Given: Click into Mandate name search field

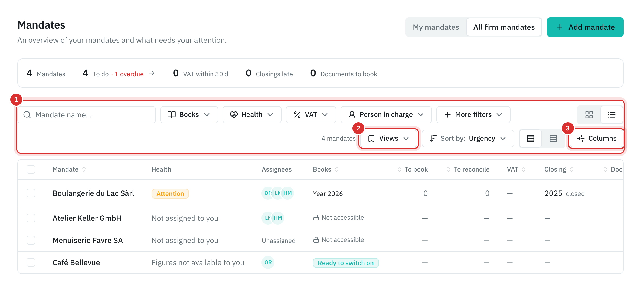Looking at the screenshot, I should coord(87,115).
